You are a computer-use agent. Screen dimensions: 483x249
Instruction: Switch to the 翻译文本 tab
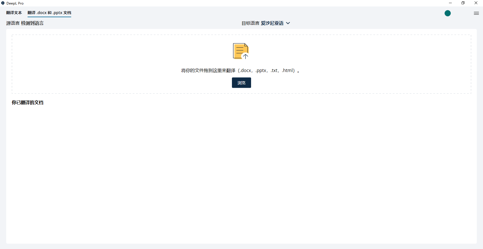[x=14, y=13]
